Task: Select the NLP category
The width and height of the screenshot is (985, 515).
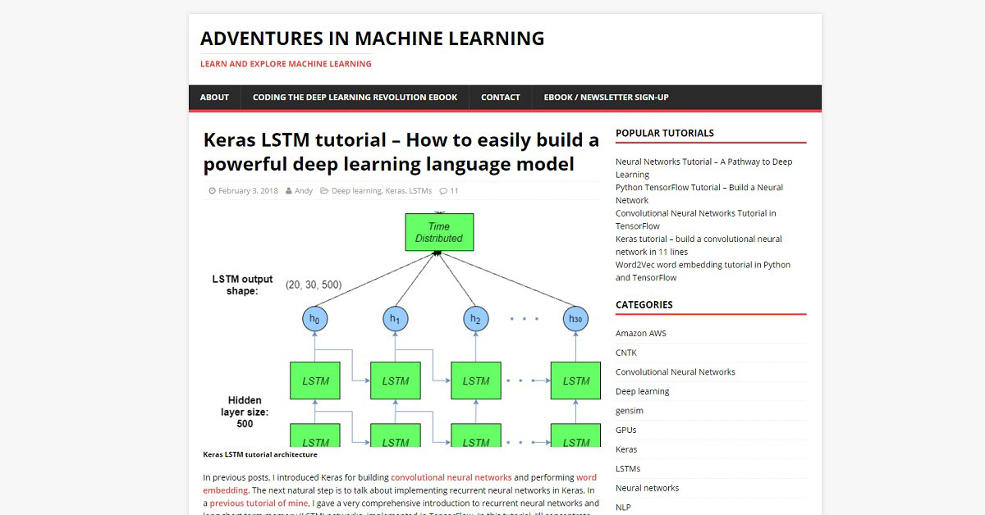Action: click(x=622, y=507)
